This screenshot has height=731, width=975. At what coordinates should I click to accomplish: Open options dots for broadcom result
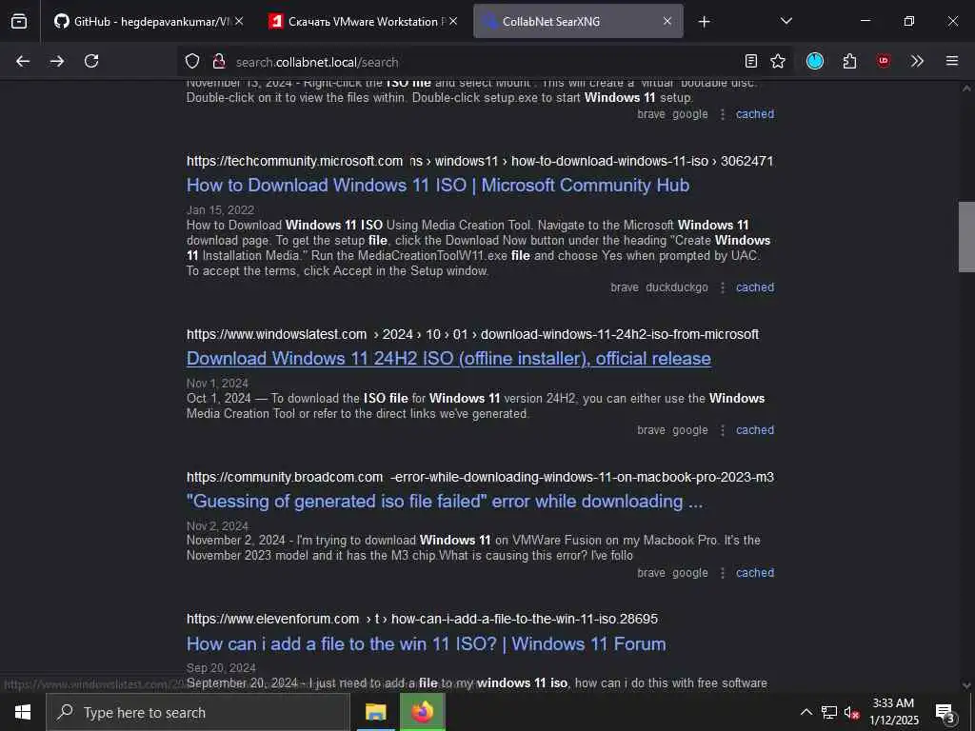pyautogui.click(x=722, y=573)
